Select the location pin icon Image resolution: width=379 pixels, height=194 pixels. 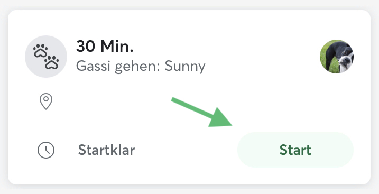tap(46, 101)
